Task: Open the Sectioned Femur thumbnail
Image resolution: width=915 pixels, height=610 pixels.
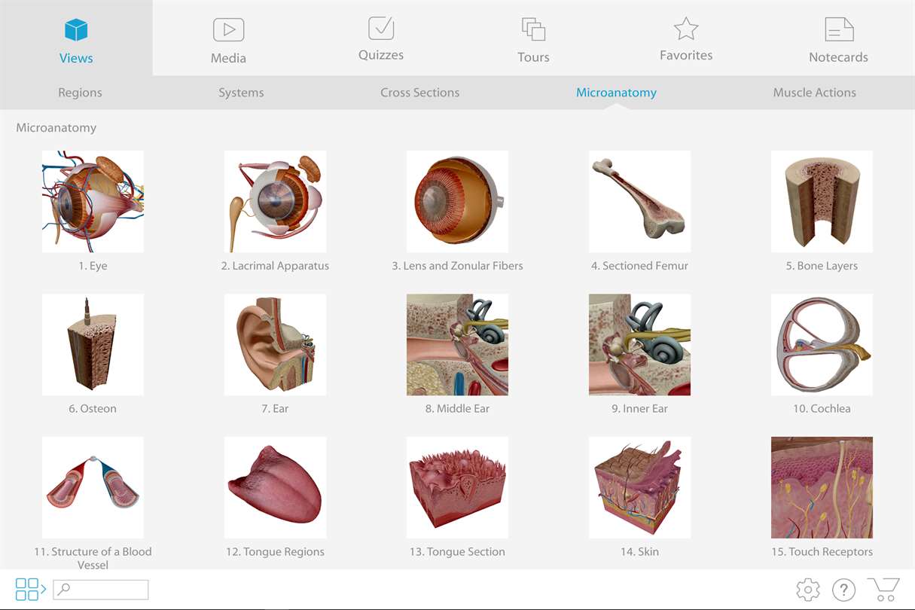Action: click(639, 201)
